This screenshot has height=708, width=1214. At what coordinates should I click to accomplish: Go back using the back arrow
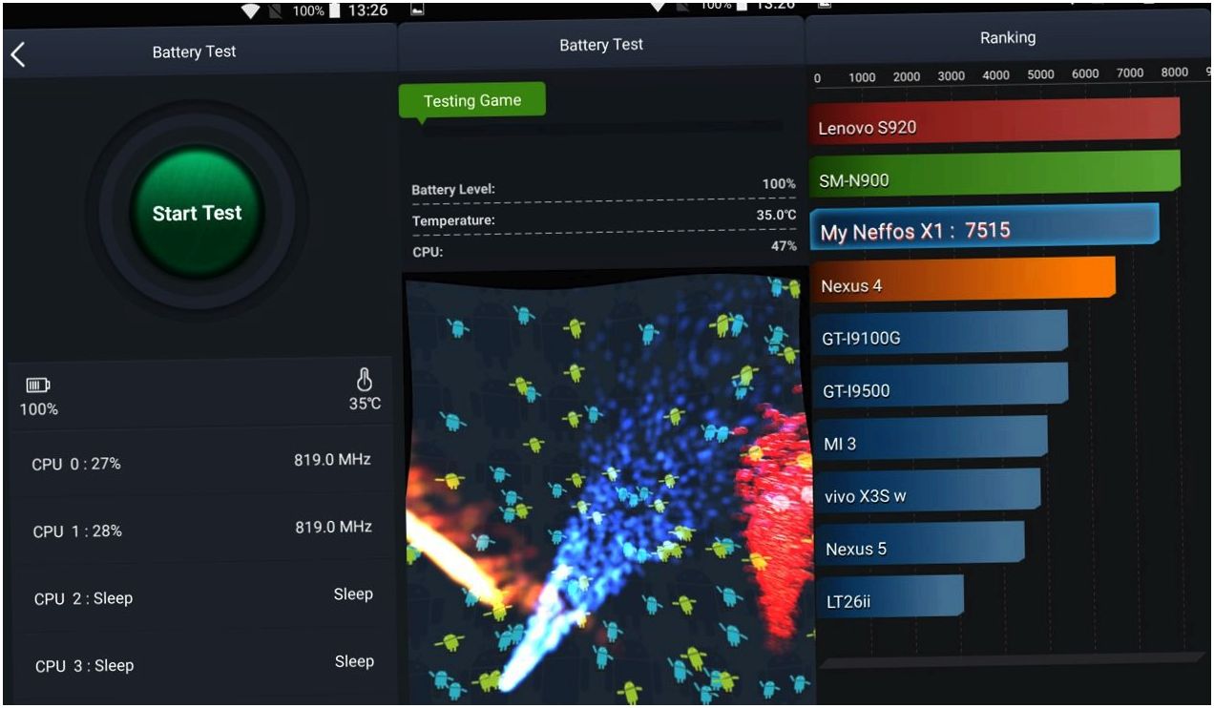click(x=17, y=54)
